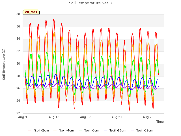Click the Aug 13 x-axis tick label
The width and height of the screenshot is (181, 136).
click(x=54, y=117)
